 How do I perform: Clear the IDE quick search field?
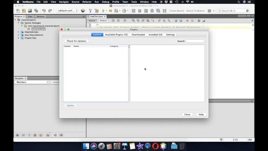pos(247,11)
